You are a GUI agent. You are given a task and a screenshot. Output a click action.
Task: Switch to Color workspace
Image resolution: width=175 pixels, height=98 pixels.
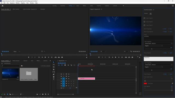(78, 6)
